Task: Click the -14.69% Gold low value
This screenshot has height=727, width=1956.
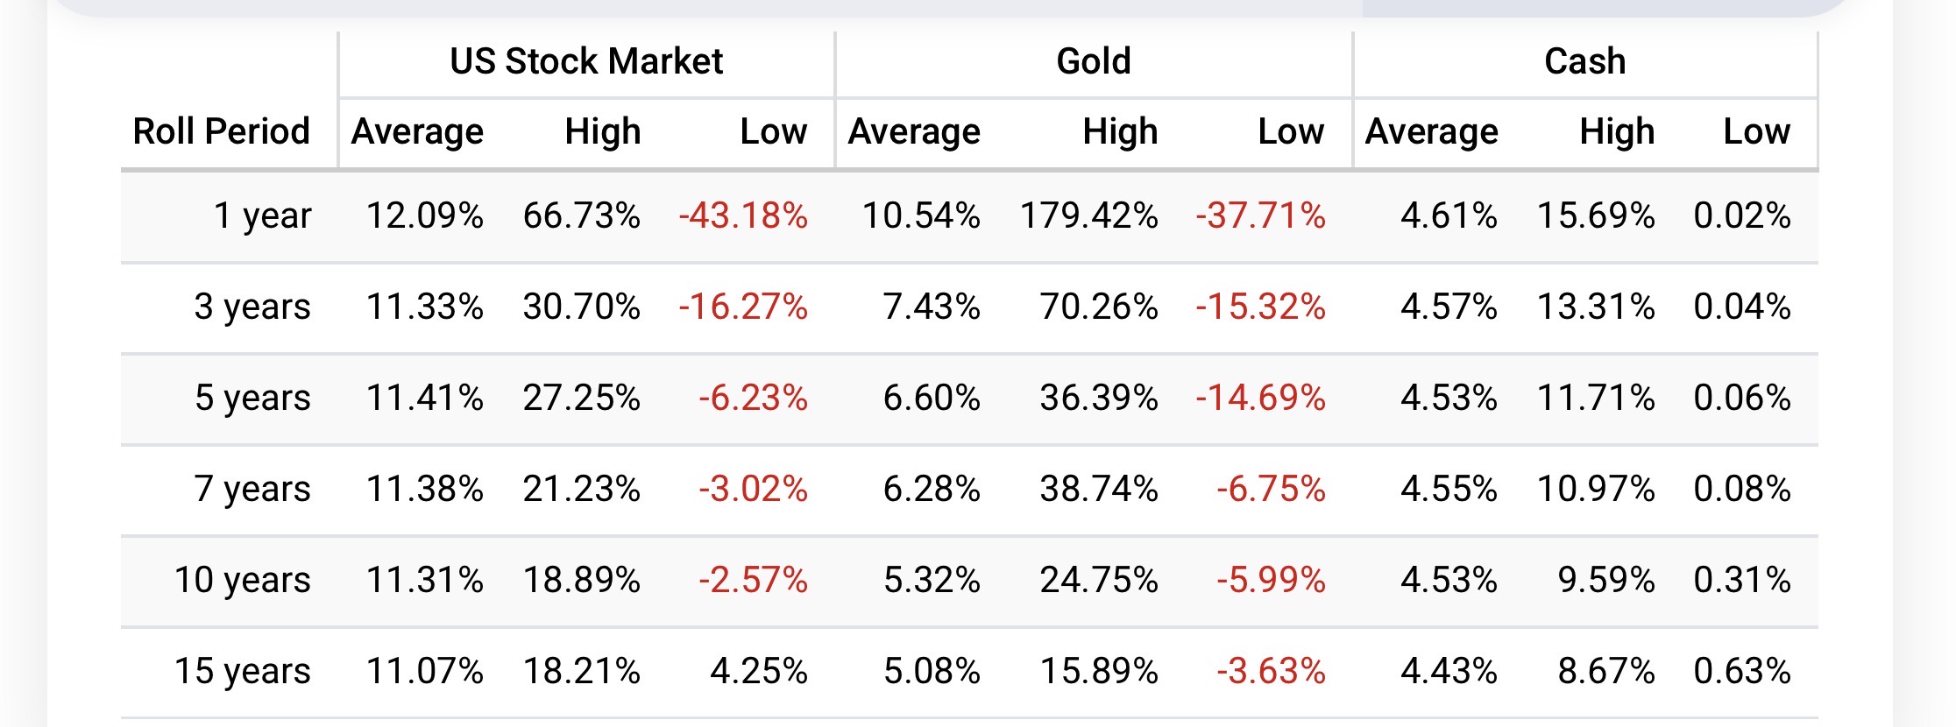Action: [x=1260, y=398]
